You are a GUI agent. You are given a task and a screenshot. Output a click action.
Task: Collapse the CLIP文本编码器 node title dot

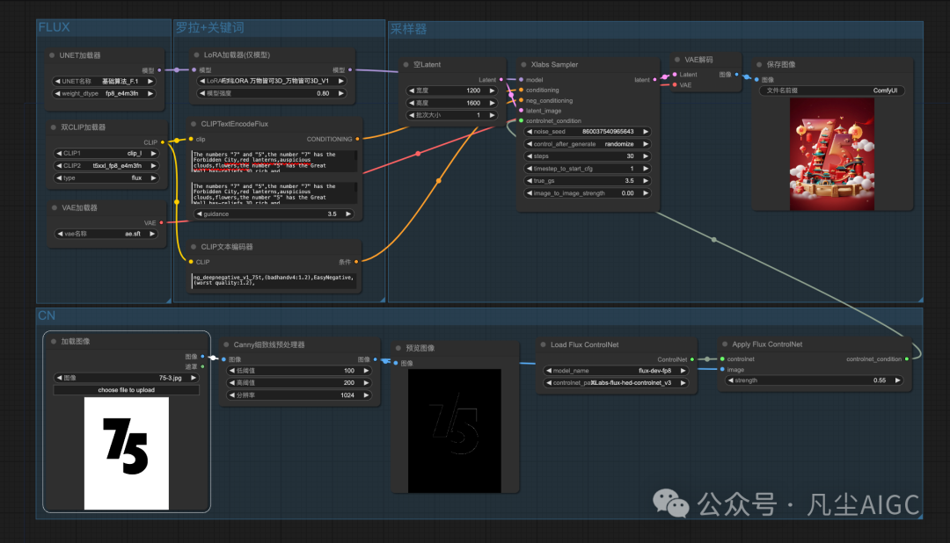tap(194, 247)
